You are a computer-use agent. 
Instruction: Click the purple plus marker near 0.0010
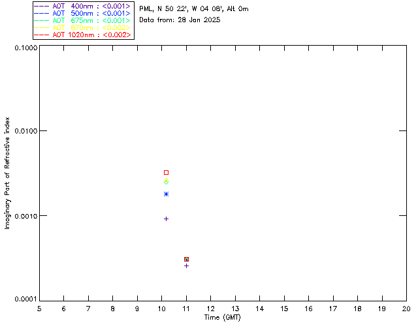(166, 219)
